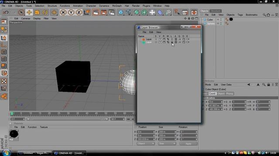Viewport: 279px width, 156px height.
Task: Toggle view visibility of orange Layer
Action: click(160, 39)
